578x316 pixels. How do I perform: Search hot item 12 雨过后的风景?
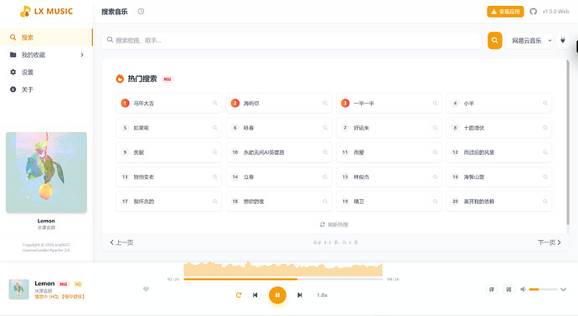click(498, 152)
